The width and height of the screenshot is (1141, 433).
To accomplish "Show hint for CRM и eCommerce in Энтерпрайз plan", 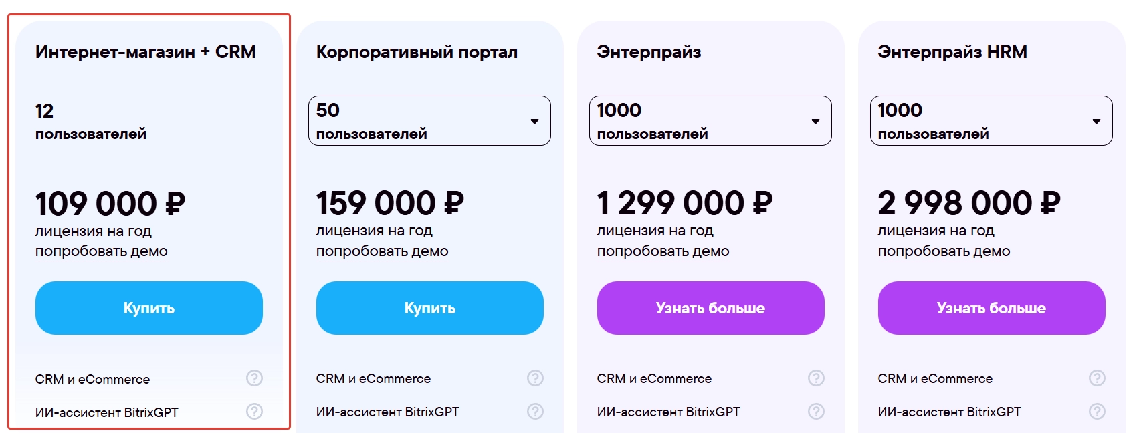I will point(816,378).
